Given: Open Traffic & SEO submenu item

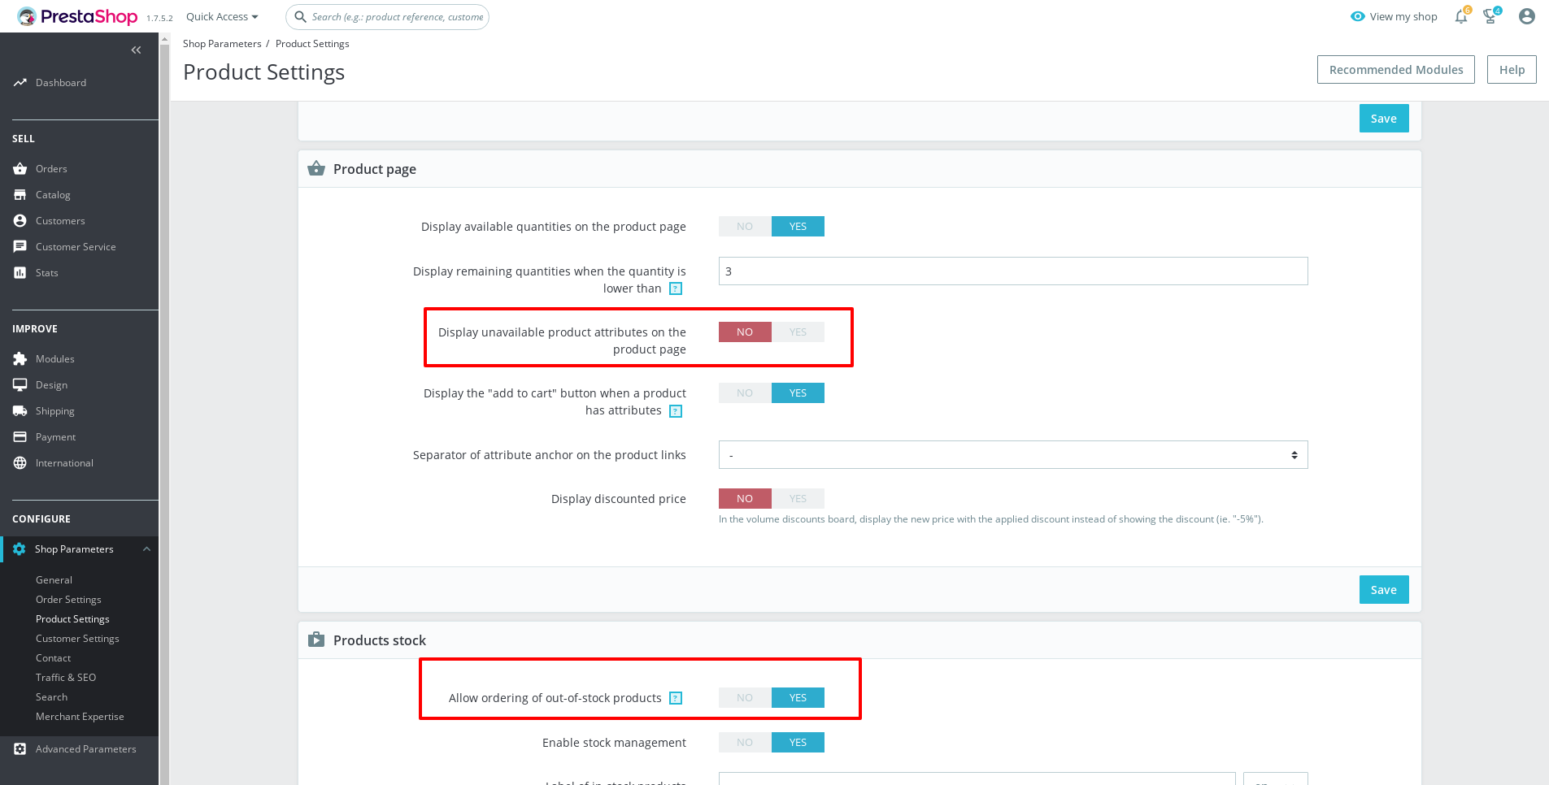Looking at the screenshot, I should tap(66, 678).
